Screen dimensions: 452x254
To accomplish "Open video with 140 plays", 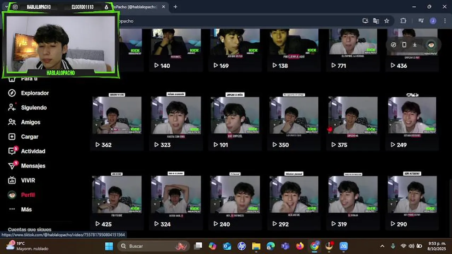I will click(x=176, y=50).
